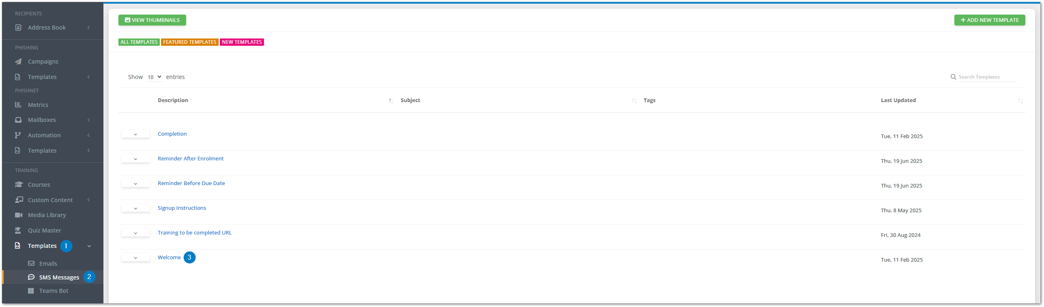Click the Phishing Templates file icon
Screen dimensions: 1044x307
18,77
